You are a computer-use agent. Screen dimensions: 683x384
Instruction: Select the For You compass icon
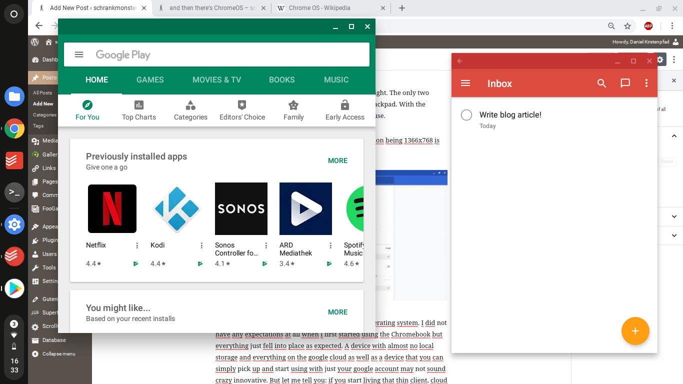[x=87, y=105]
